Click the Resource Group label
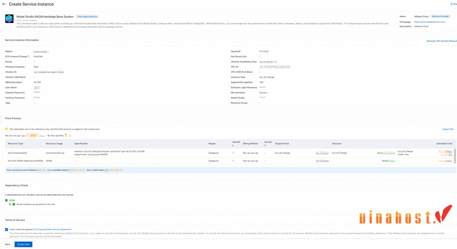Image resolution: width=457 pixels, height=249 pixels. click(x=239, y=103)
